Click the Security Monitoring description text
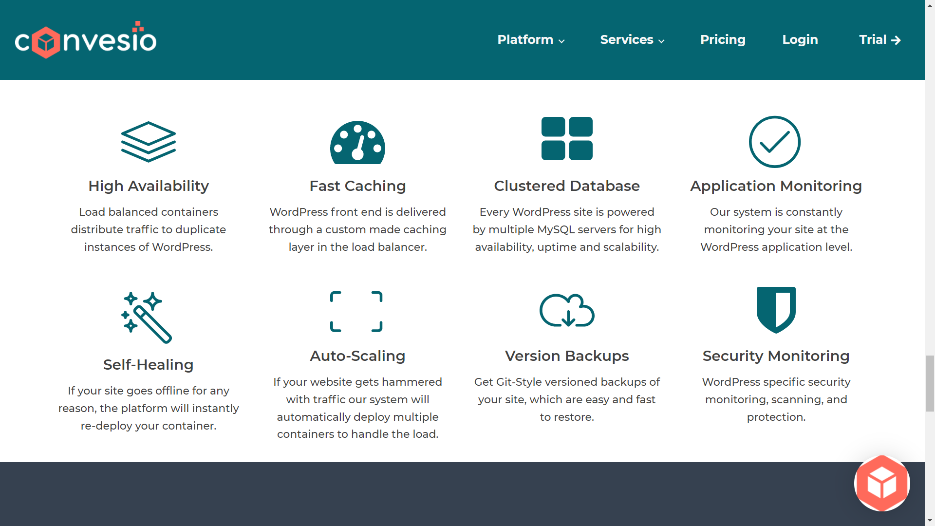 coord(775,399)
